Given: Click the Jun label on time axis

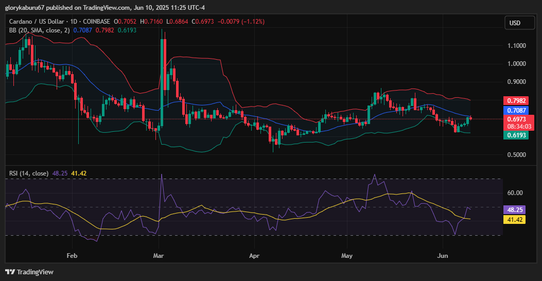Looking at the screenshot, I should click(x=442, y=255).
